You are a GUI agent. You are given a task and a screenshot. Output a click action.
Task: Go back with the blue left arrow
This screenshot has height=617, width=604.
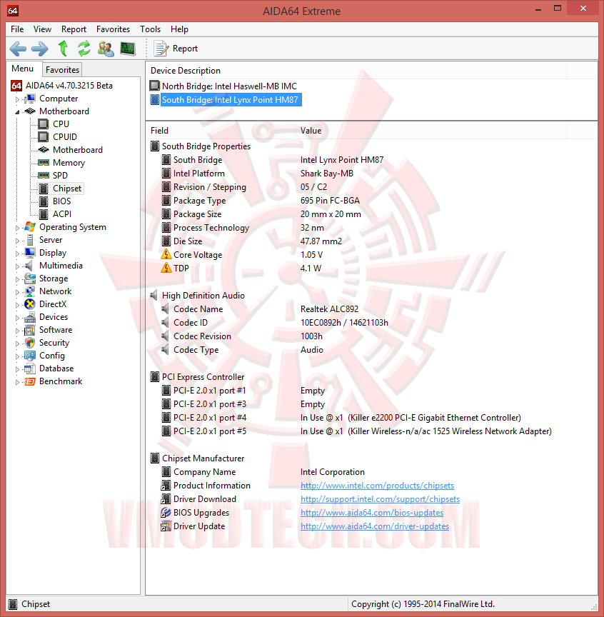pos(18,49)
